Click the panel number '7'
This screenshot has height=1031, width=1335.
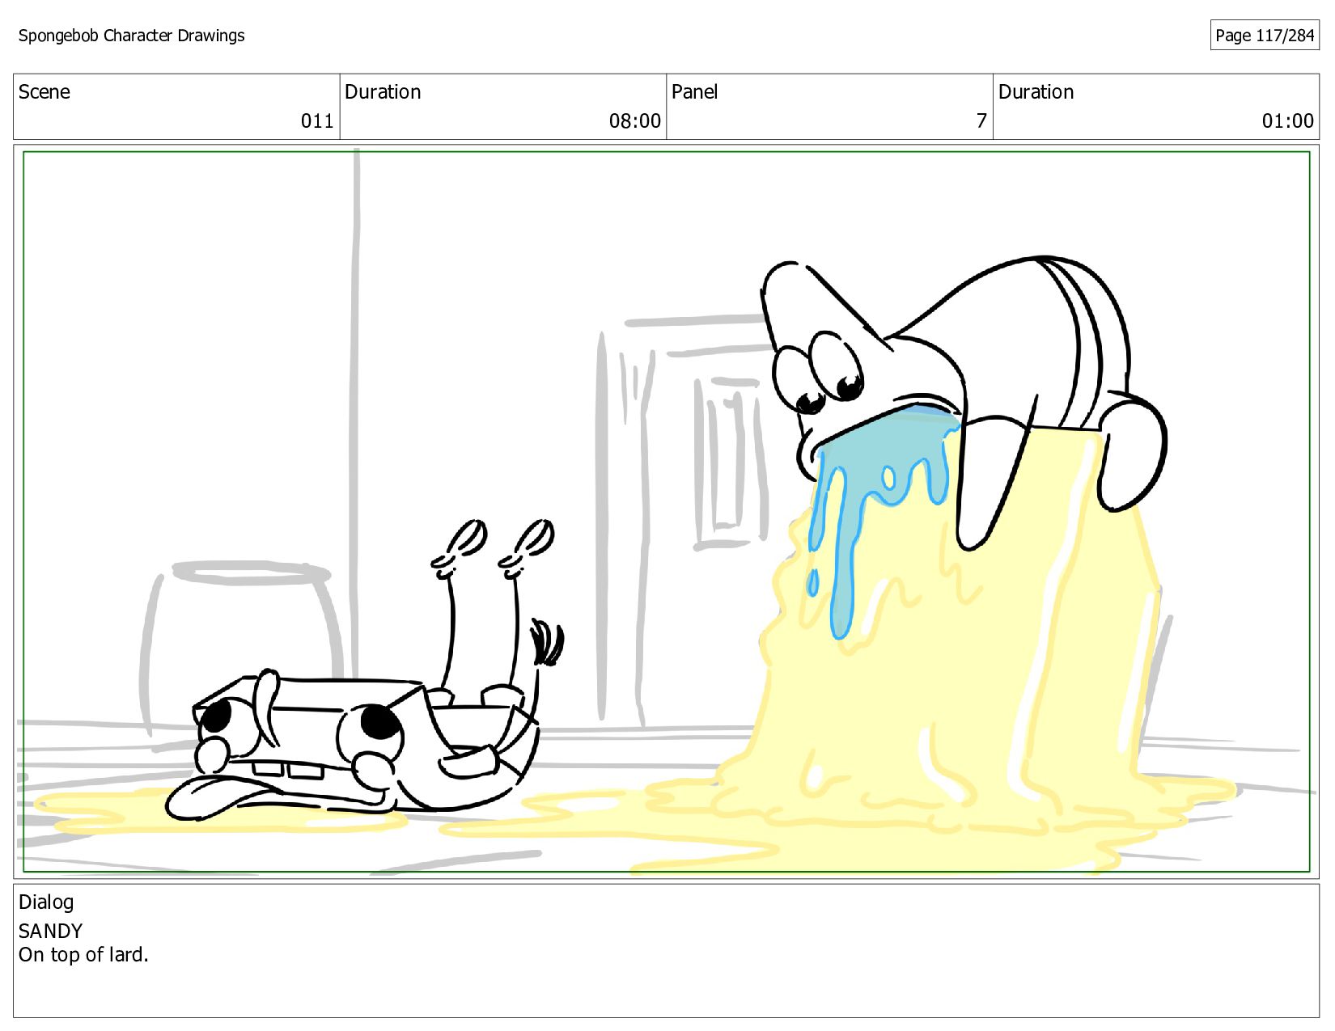981,121
